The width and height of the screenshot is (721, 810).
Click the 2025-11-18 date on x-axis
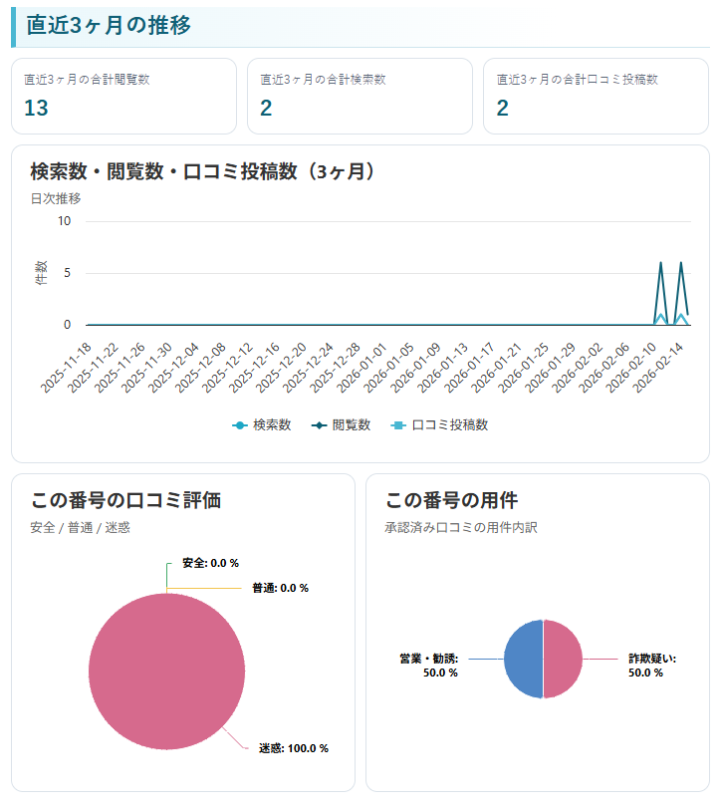point(67,365)
